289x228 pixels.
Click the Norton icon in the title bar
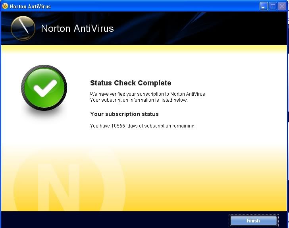[5, 6]
